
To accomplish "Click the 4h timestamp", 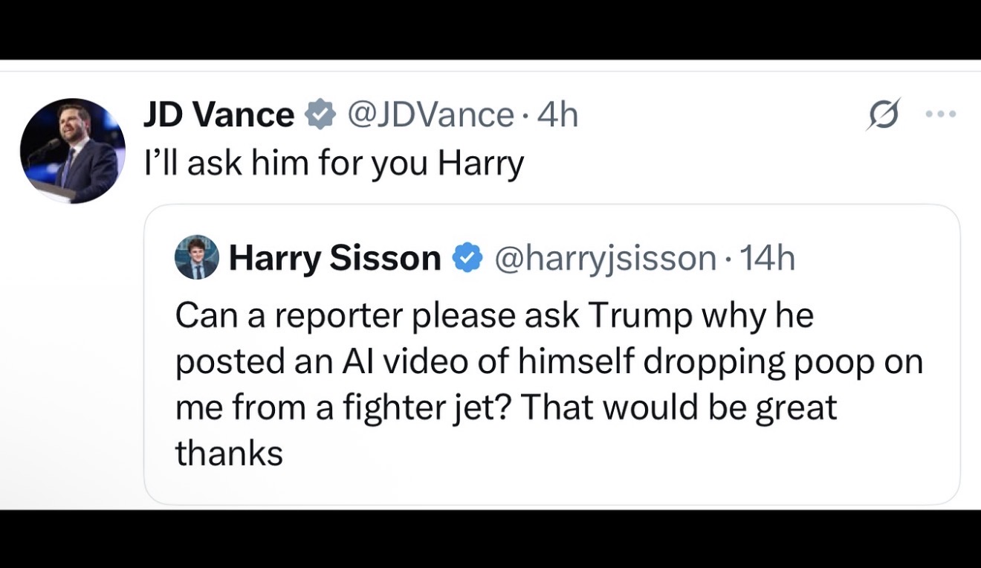I will [557, 115].
